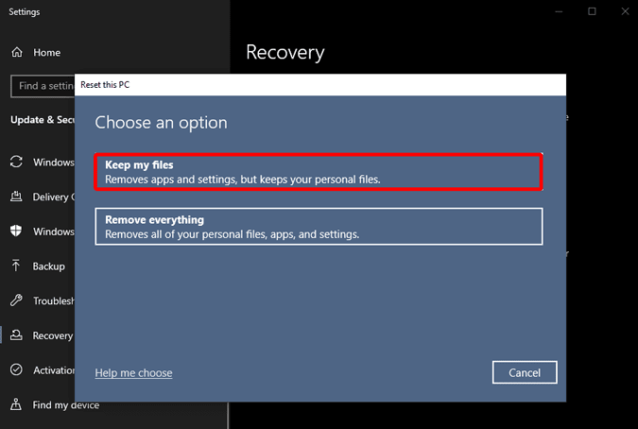Image resolution: width=638 pixels, height=429 pixels.
Task: Click the Recovery page heading
Action: [285, 53]
